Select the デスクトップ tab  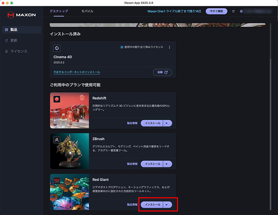point(59,11)
